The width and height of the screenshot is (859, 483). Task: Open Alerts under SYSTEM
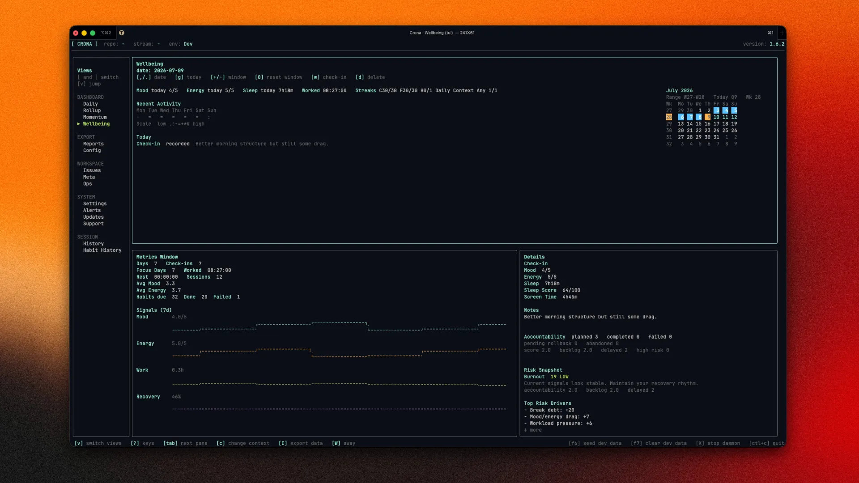point(92,211)
